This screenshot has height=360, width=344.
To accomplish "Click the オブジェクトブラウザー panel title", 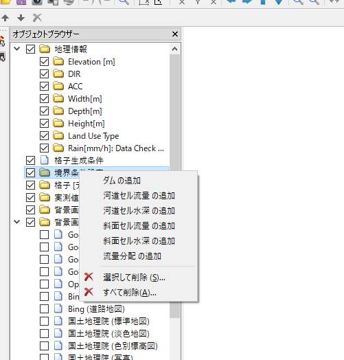I will 46,34.
